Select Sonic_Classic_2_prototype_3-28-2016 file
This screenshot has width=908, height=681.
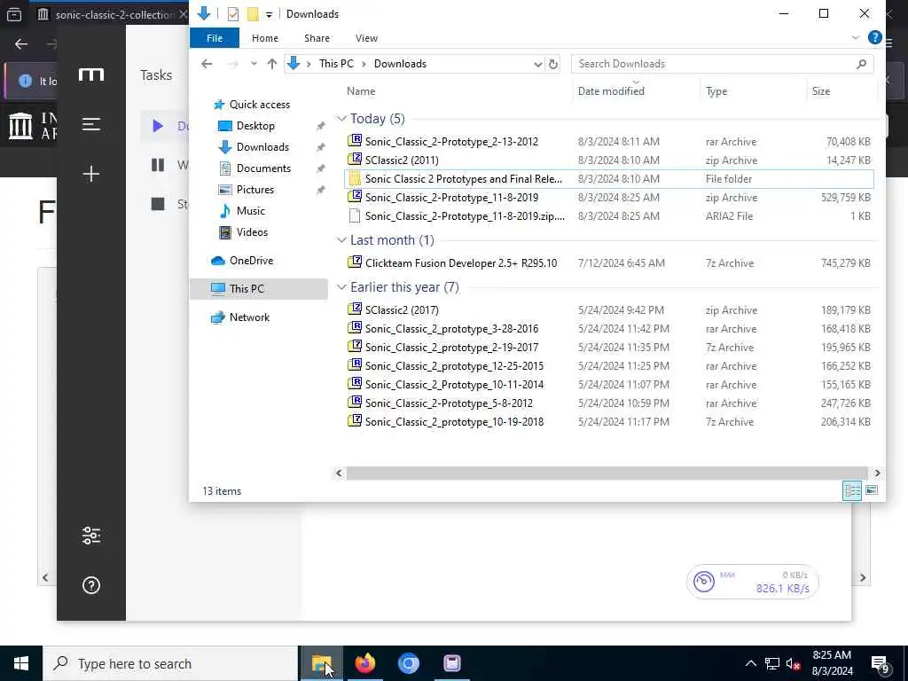(x=608, y=329)
